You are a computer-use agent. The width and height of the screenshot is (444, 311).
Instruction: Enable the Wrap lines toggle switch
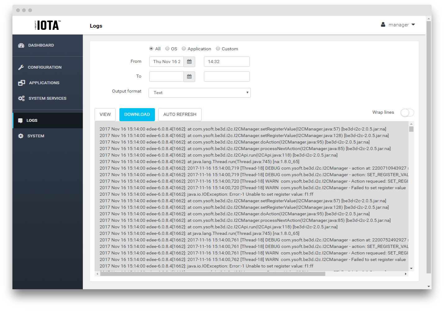[x=407, y=113]
